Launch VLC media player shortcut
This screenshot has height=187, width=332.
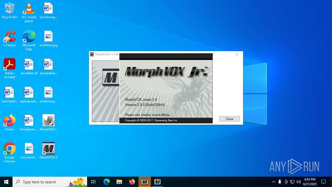click(29, 12)
